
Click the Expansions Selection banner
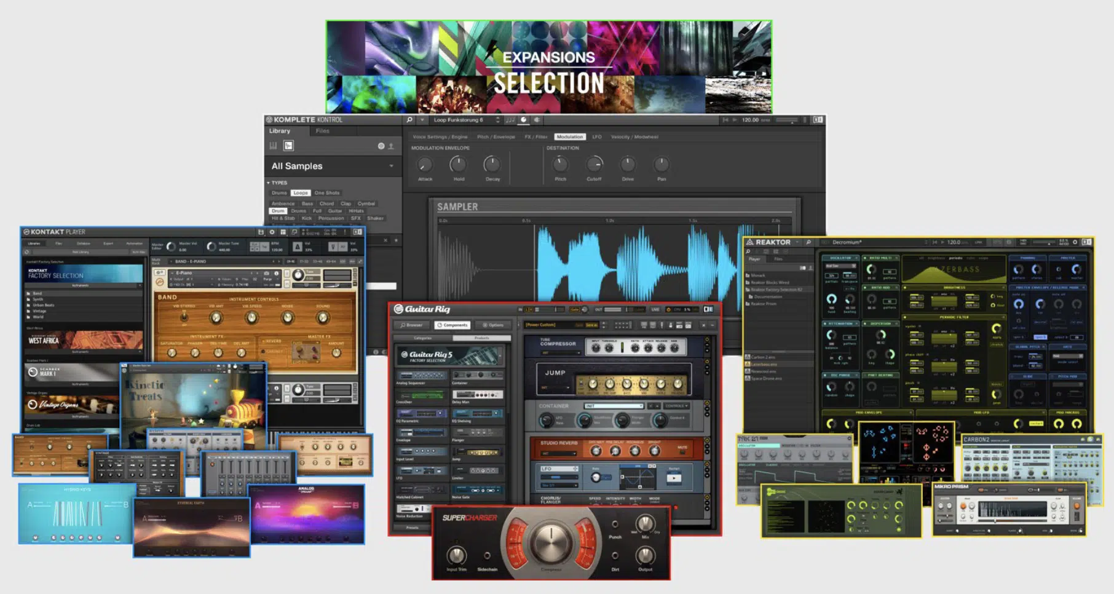549,67
